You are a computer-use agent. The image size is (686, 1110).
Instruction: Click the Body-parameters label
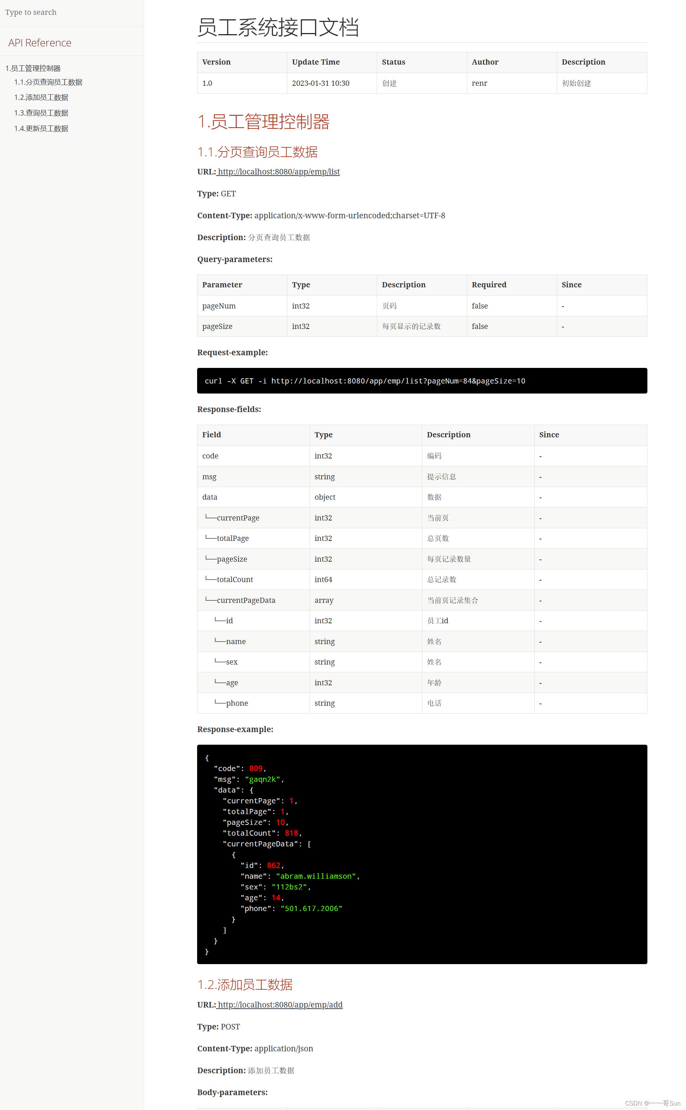click(232, 1092)
